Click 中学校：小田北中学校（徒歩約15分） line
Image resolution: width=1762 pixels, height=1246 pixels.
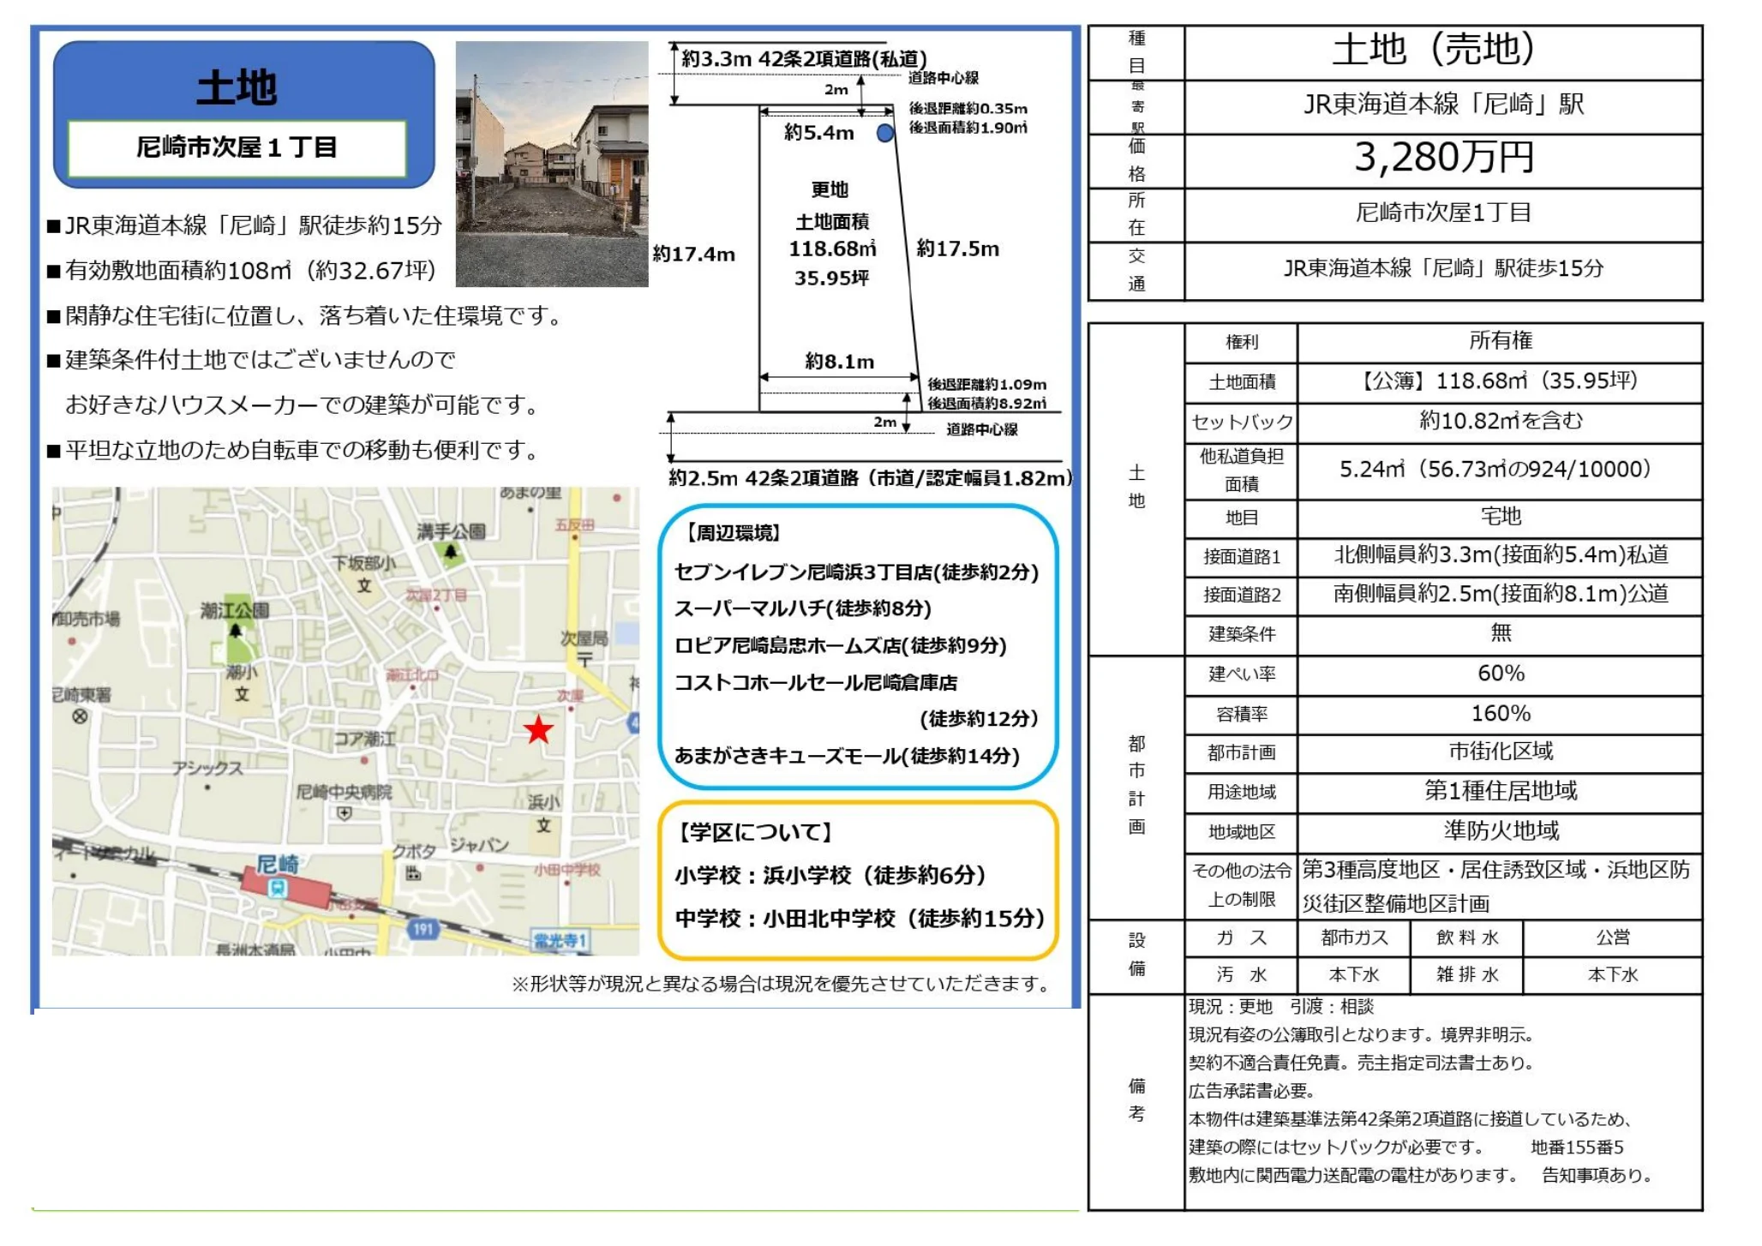pos(860,919)
